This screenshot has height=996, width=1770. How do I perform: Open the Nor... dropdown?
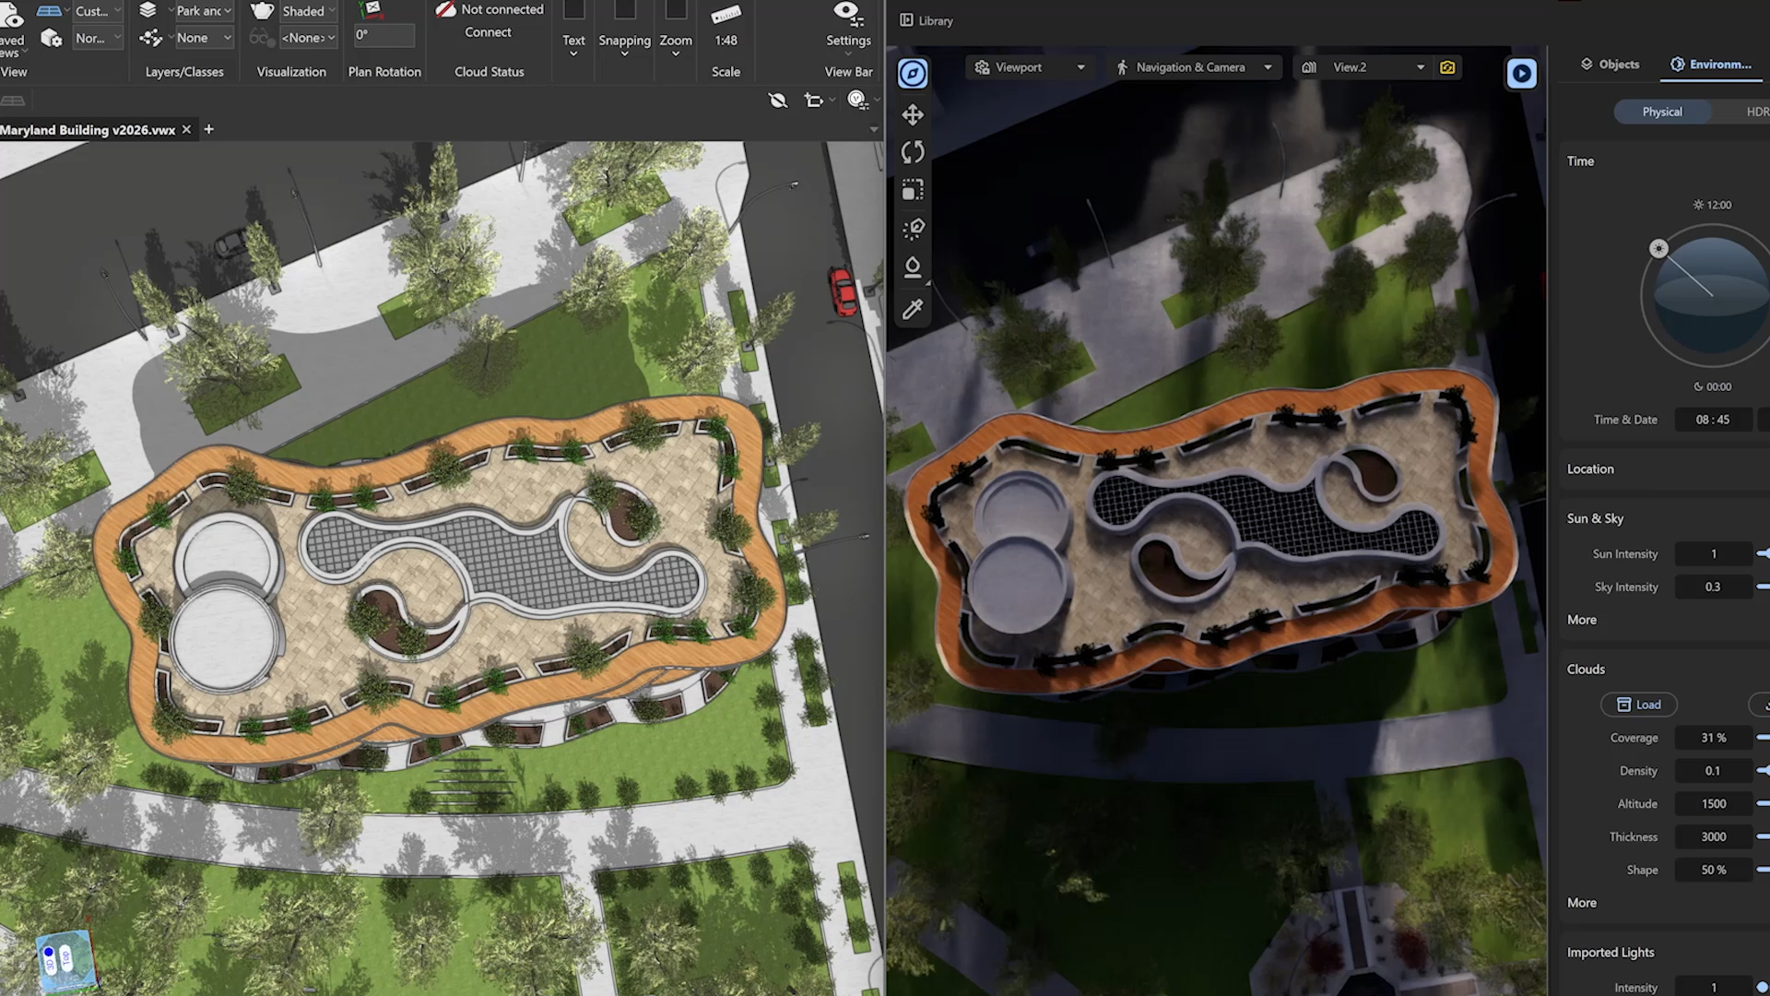point(98,38)
